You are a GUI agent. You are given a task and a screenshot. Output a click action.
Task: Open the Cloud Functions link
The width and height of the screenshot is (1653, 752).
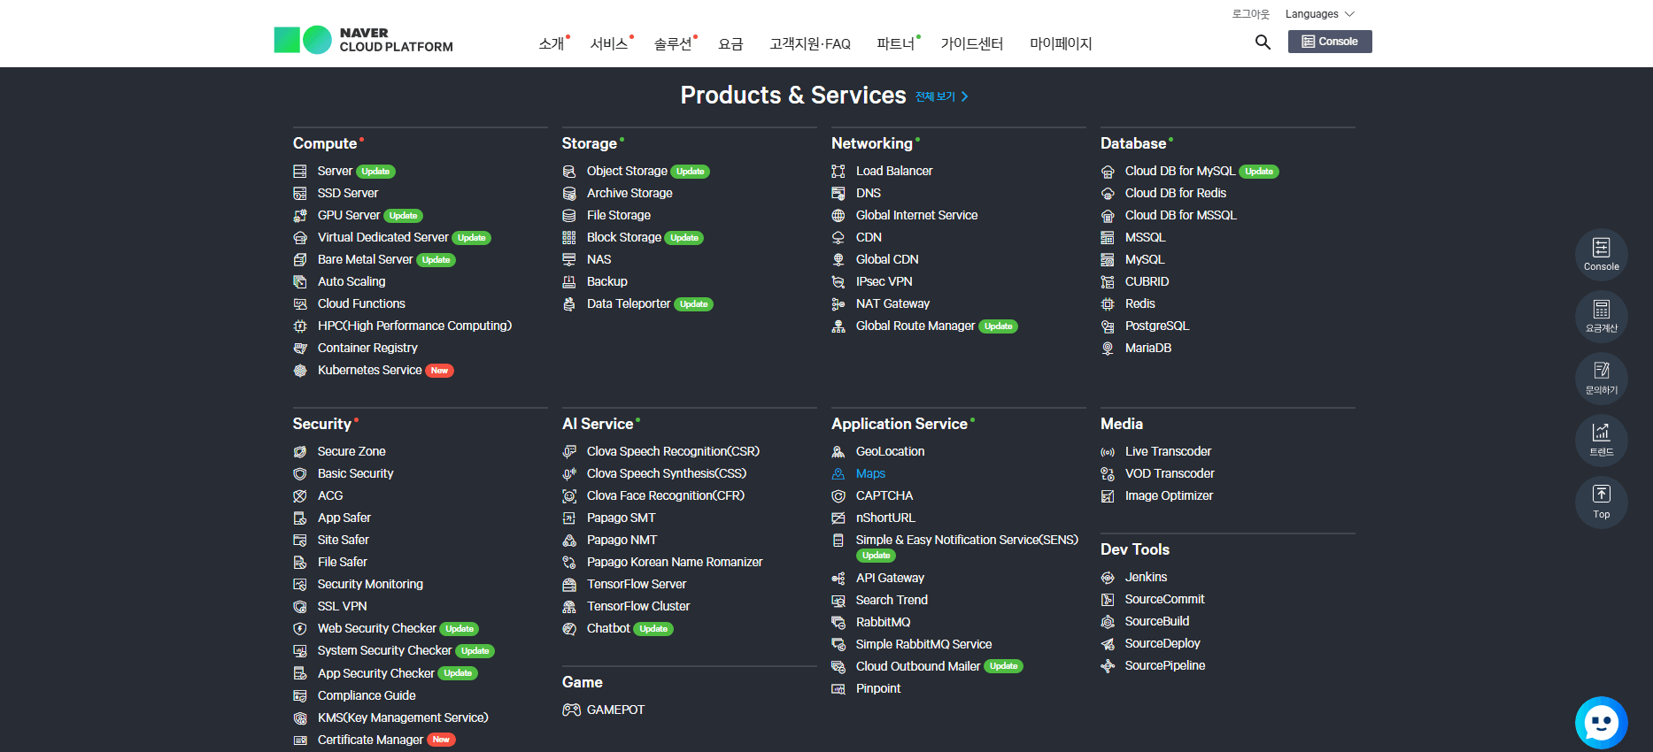tap(361, 304)
